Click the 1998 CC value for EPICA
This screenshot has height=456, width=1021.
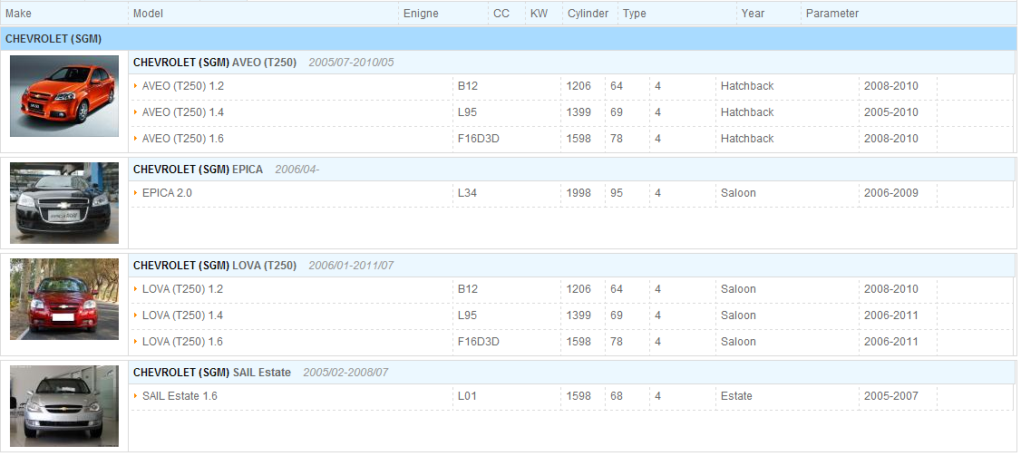(579, 193)
